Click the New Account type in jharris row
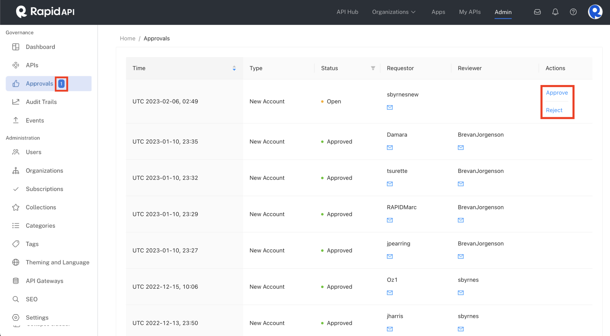The height and width of the screenshot is (336, 610). 267,323
